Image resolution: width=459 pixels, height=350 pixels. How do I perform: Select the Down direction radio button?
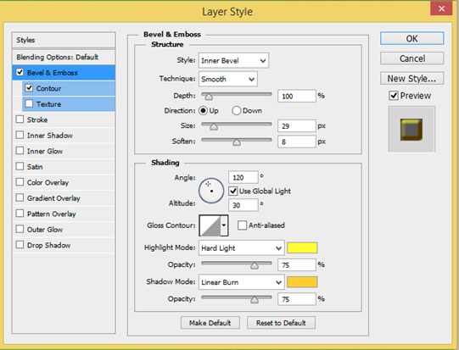click(x=236, y=110)
